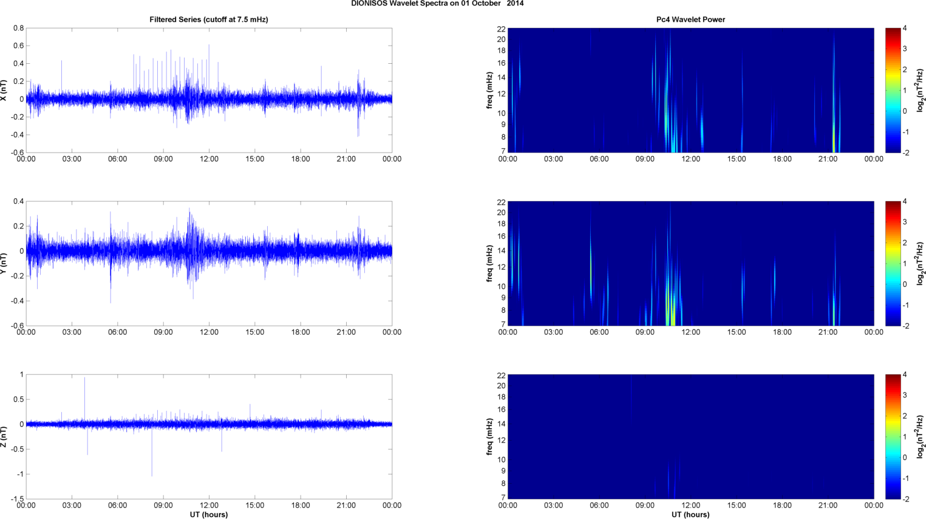Click the color bar beside the top spectrogram
Image resolution: width=926 pixels, height=519 pixels.
point(893,90)
